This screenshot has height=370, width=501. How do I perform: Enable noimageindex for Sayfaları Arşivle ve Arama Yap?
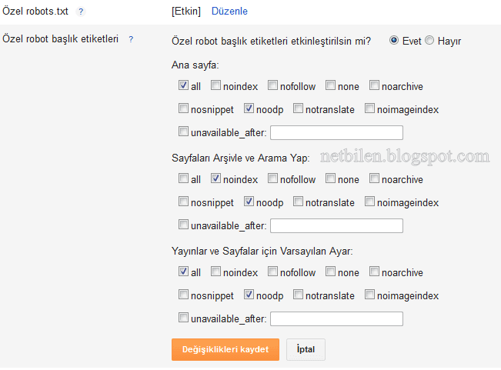[x=370, y=202]
